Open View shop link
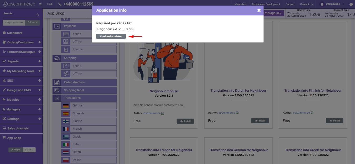 [240, 4]
